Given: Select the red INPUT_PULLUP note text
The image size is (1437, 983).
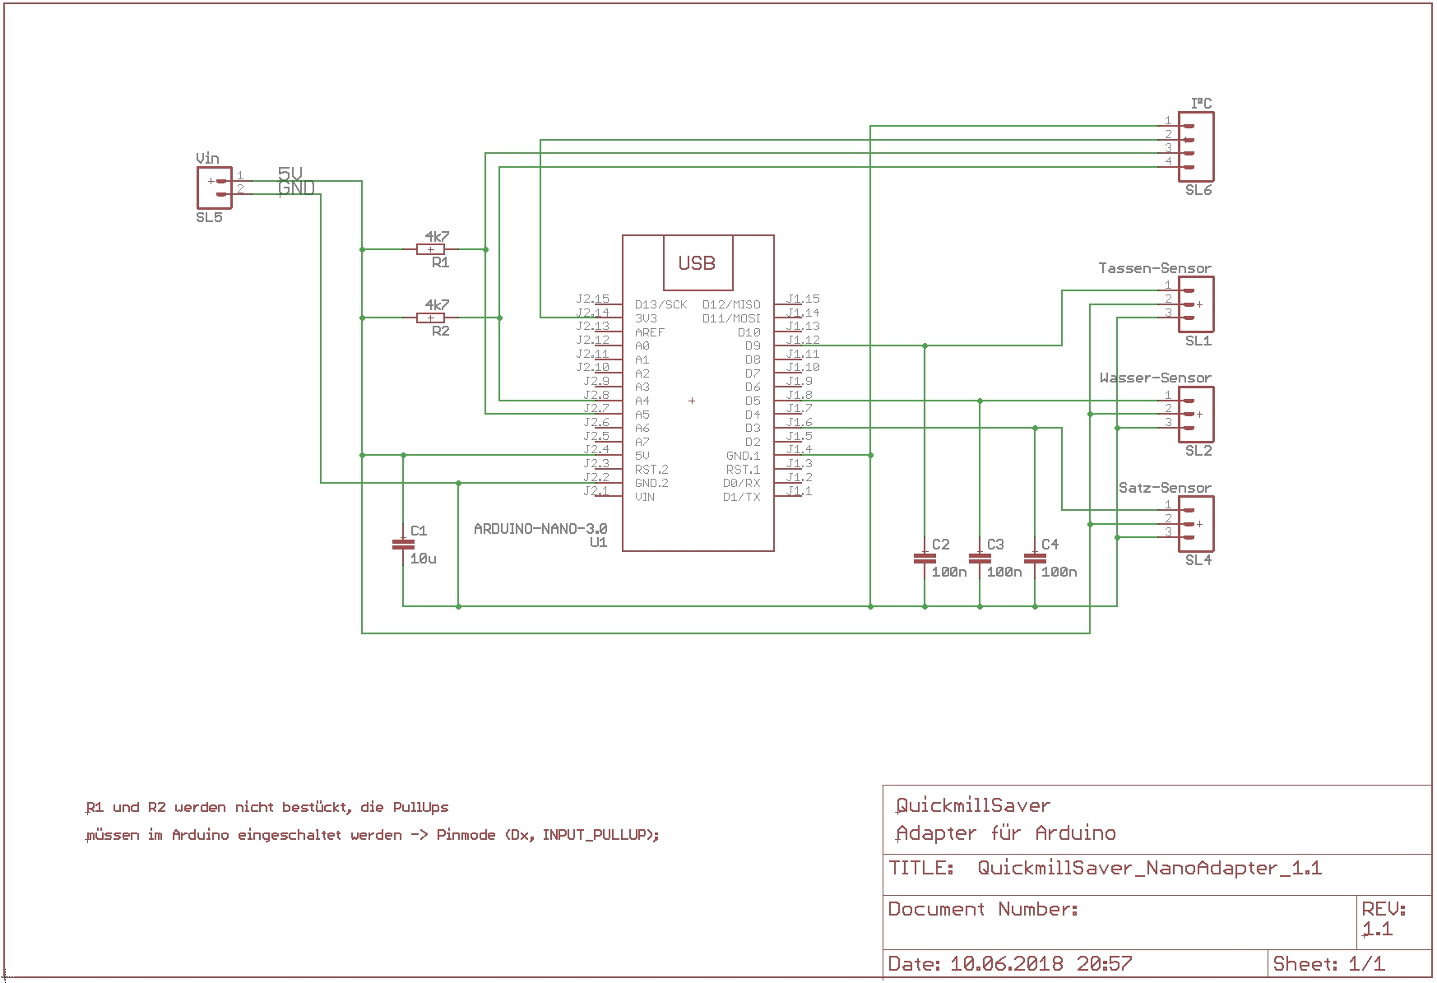Looking at the screenshot, I should pos(373,835).
